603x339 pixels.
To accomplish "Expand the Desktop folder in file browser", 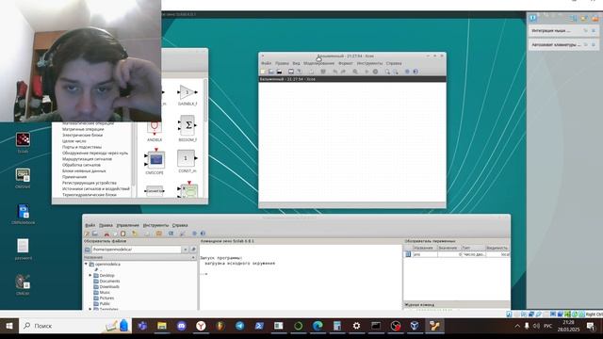I will (x=90, y=276).
